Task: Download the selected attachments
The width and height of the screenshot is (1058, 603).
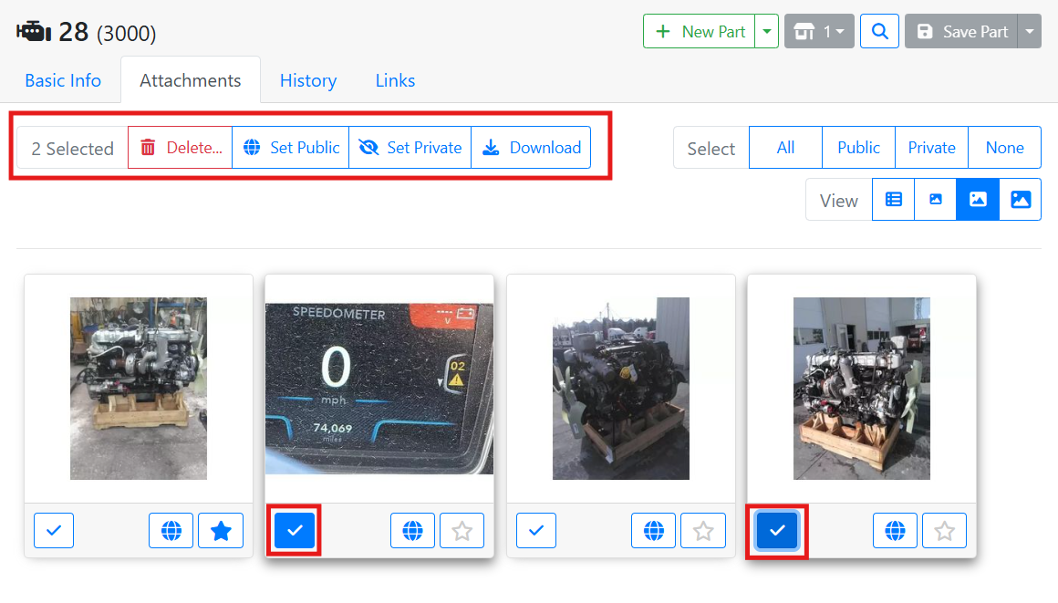Action: pyautogui.click(x=531, y=148)
